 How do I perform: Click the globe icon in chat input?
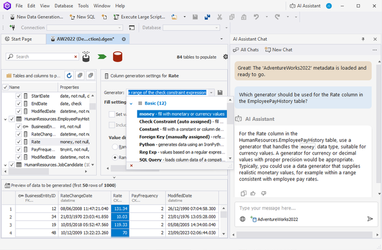[243, 219]
